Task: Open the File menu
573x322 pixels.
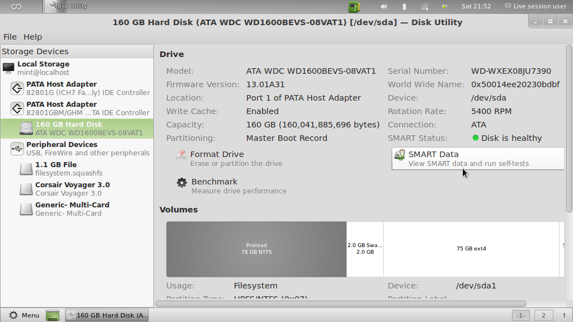Action: pos(10,37)
